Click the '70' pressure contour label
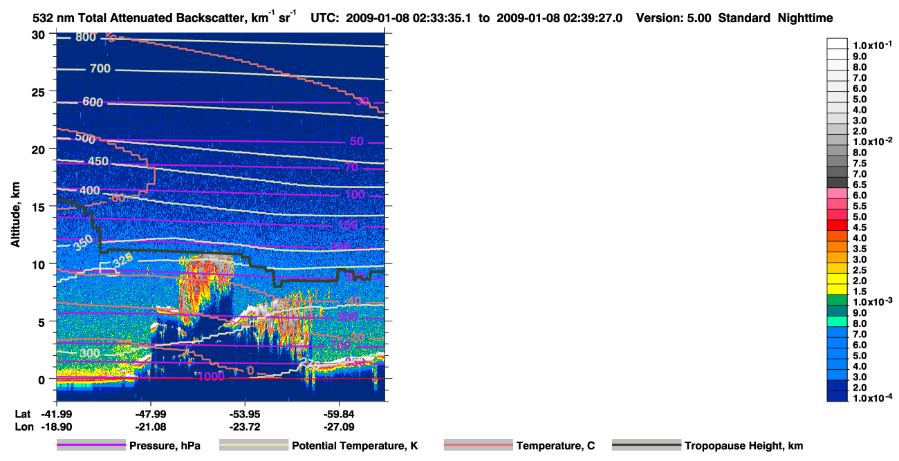Screen dimensions: 899x461 point(351,167)
